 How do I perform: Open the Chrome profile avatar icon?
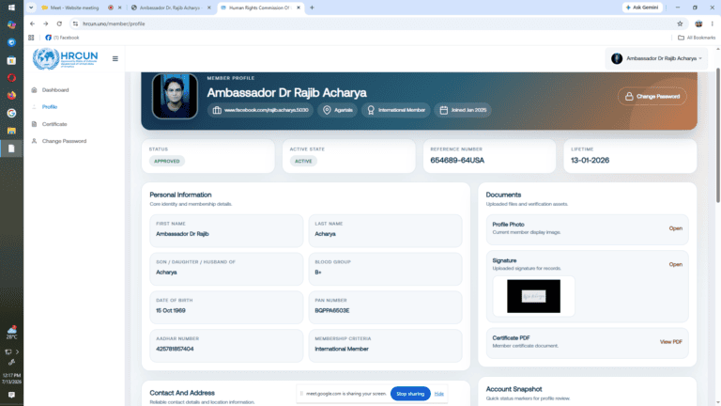click(698, 23)
